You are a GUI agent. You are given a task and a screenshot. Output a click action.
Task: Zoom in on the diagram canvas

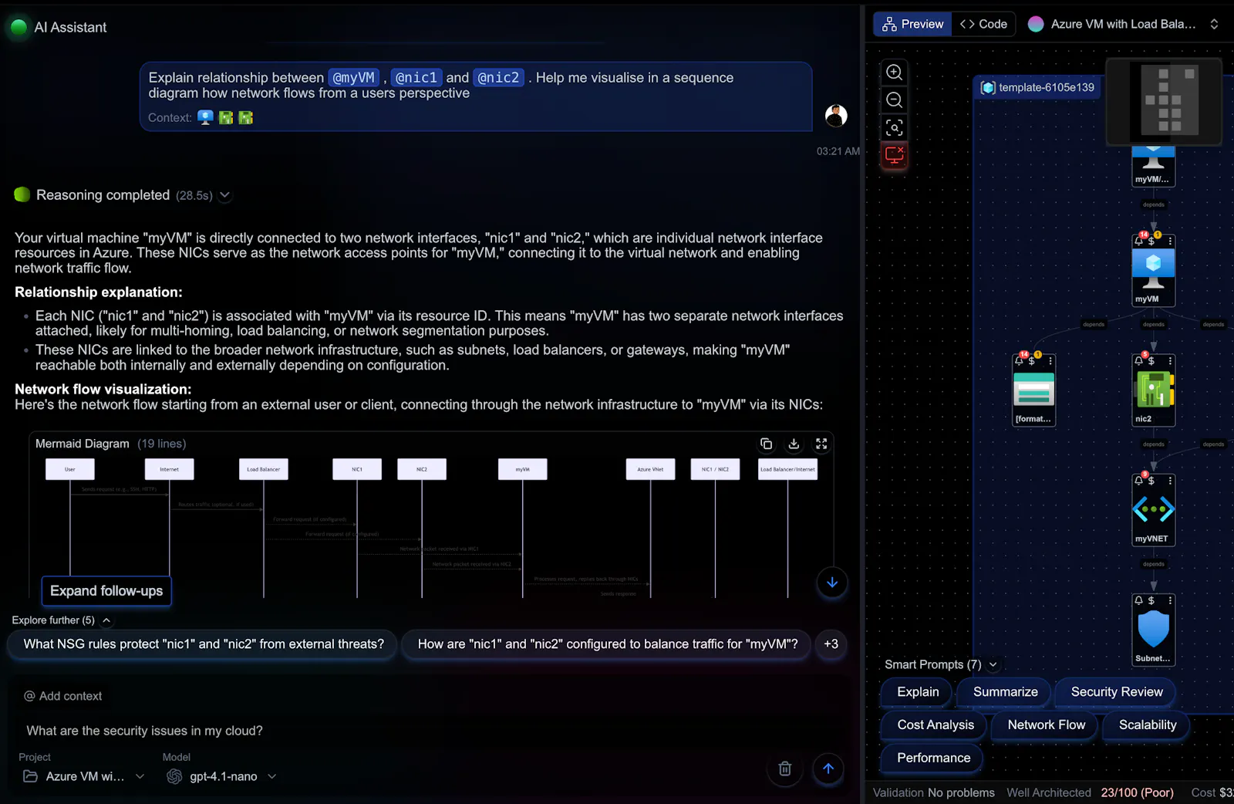[x=894, y=72]
